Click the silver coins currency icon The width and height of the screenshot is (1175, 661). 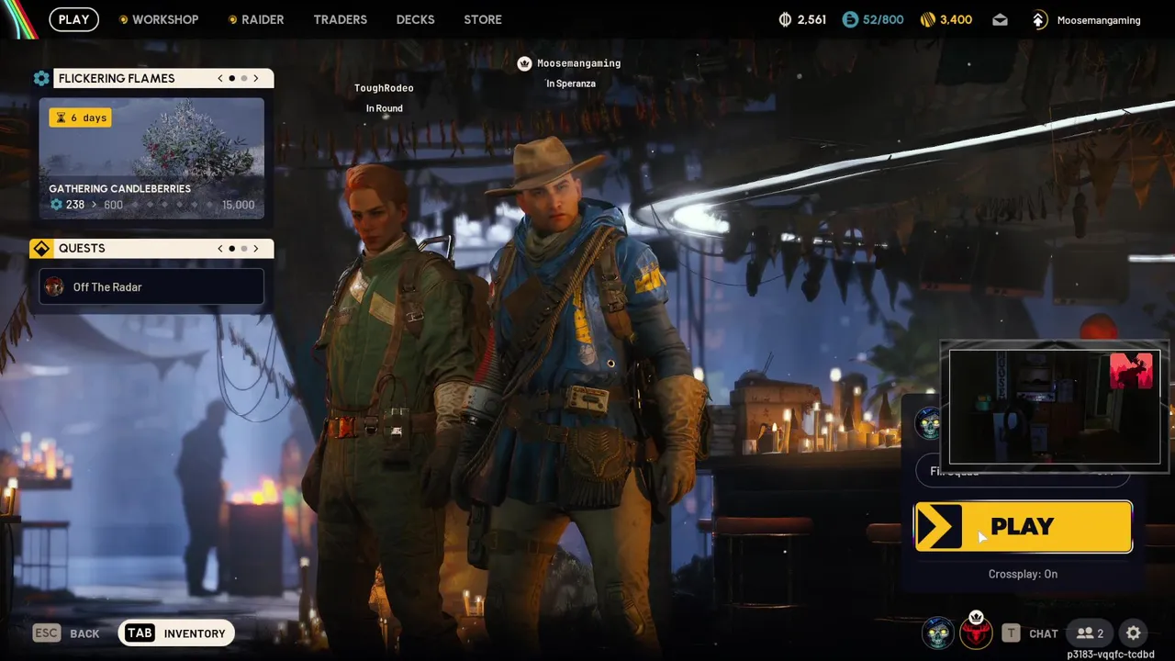click(x=785, y=19)
